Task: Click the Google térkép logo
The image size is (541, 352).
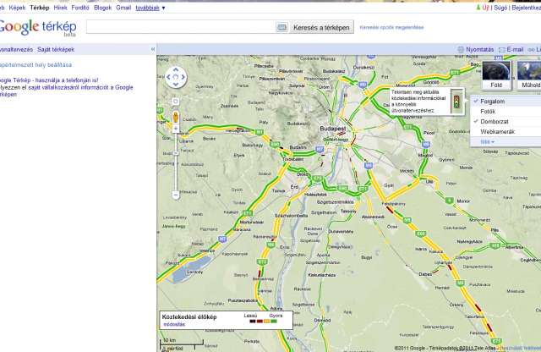Action: coord(37,27)
